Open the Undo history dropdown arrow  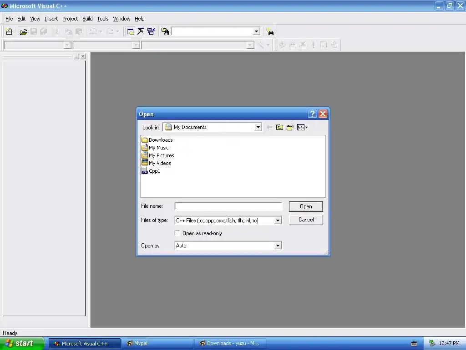[101, 31]
